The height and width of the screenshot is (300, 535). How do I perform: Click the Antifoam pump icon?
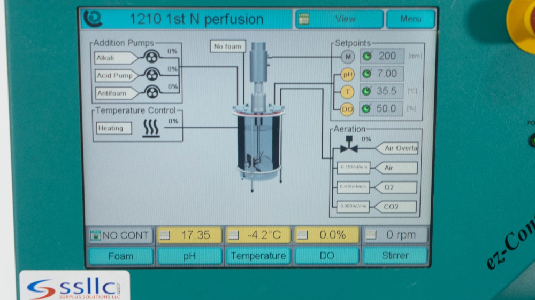click(x=152, y=93)
